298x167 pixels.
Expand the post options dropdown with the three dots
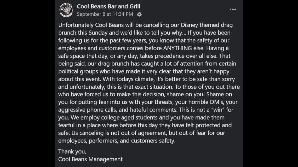pos(232,9)
